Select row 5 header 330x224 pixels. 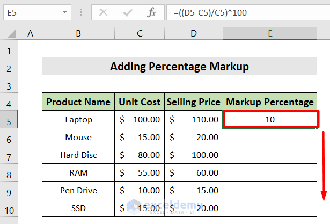(10, 119)
